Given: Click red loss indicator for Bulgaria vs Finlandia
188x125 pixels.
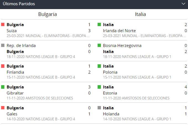Looking at the screenshot, I should coord(3,66).
